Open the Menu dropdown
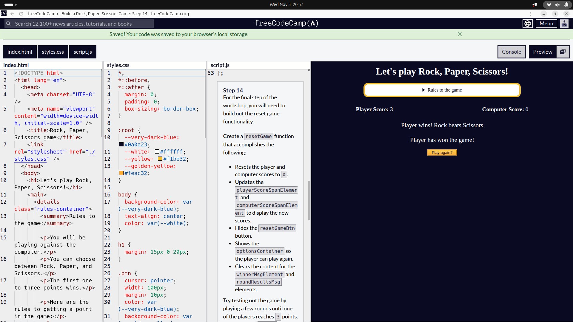Screen dimensions: 573x322 [x=546, y=24]
